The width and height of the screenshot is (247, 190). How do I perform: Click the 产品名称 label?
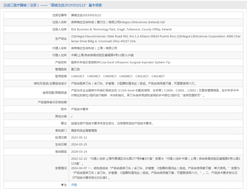pos(61,62)
